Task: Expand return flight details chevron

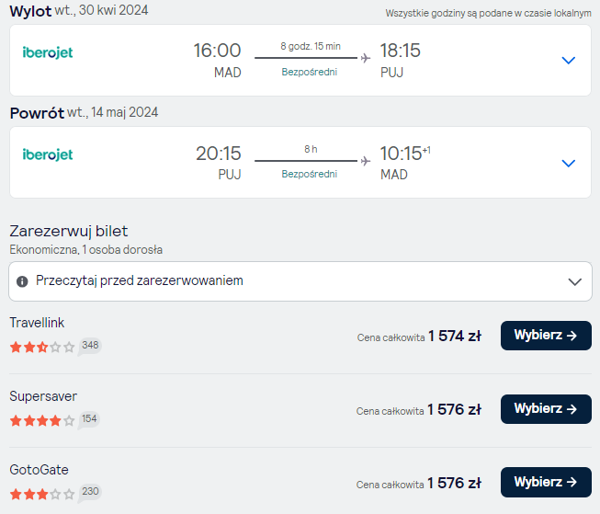Action: pyautogui.click(x=568, y=164)
